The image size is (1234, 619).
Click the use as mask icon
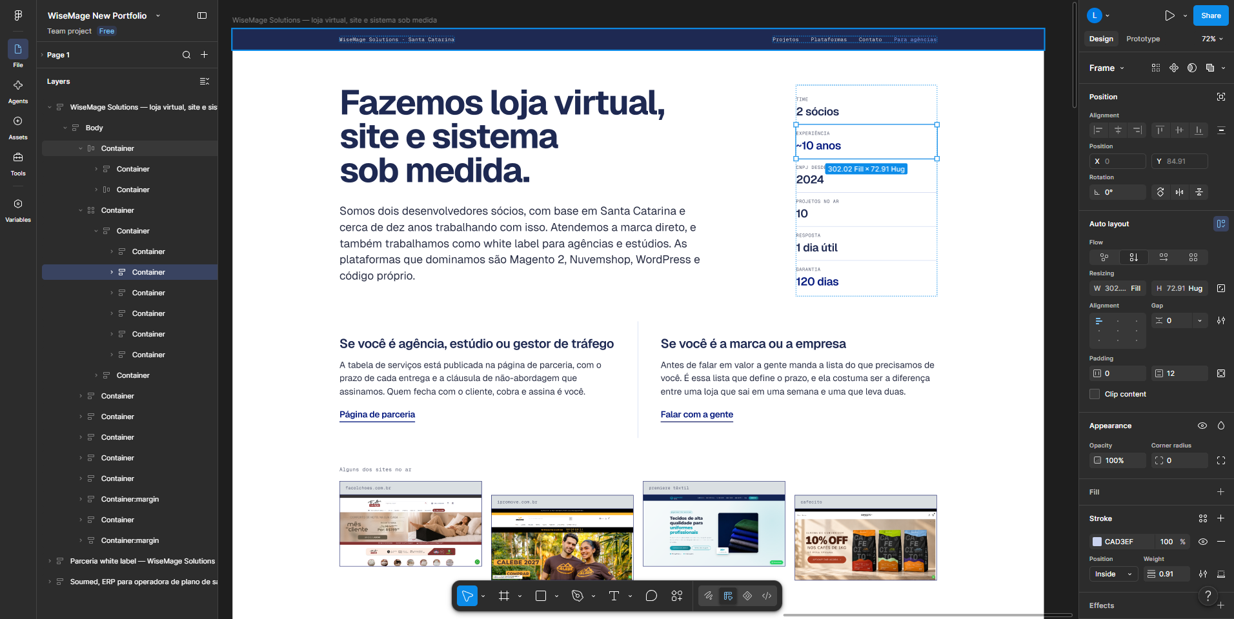tap(1192, 68)
